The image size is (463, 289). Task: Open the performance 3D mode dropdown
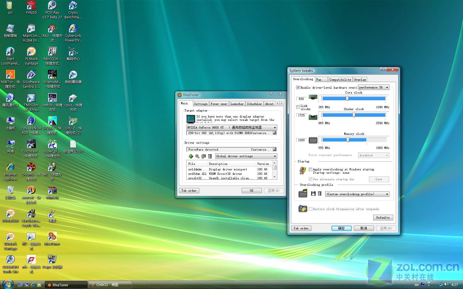tap(374, 87)
